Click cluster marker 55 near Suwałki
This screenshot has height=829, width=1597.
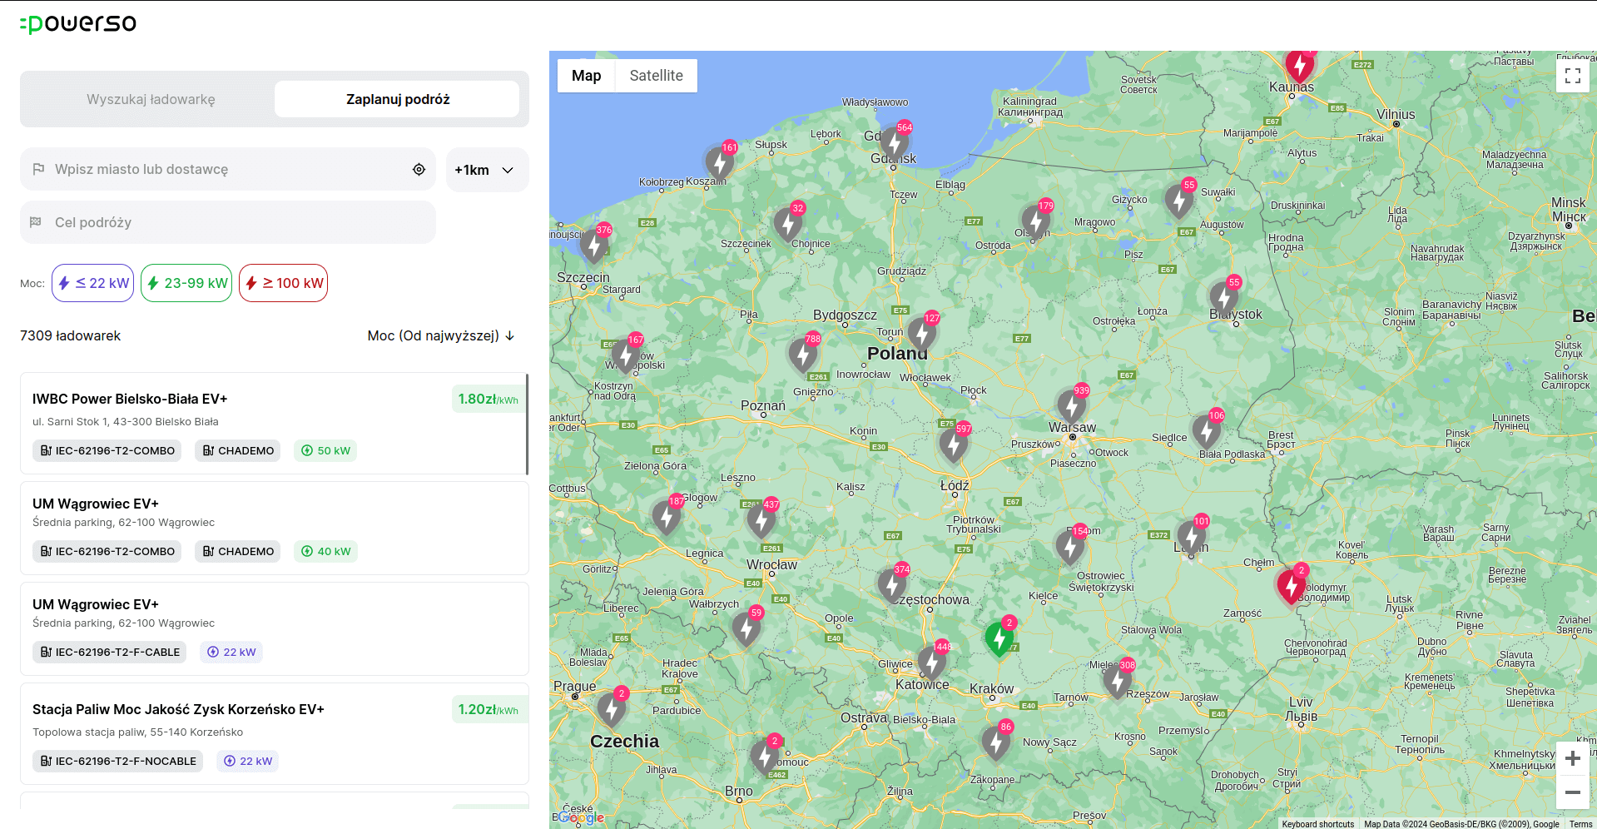pyautogui.click(x=1179, y=200)
